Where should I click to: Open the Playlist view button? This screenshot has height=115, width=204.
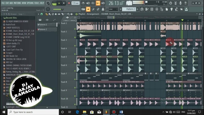[x=142, y=9]
